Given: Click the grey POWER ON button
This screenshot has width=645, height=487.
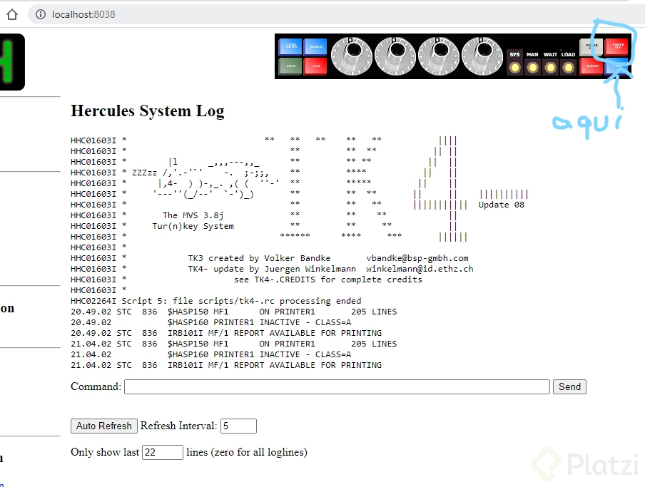Looking at the screenshot, I should (591, 47).
